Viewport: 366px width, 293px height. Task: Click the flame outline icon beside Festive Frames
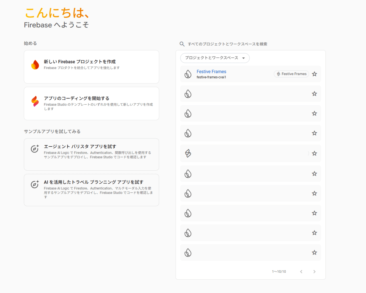point(188,74)
